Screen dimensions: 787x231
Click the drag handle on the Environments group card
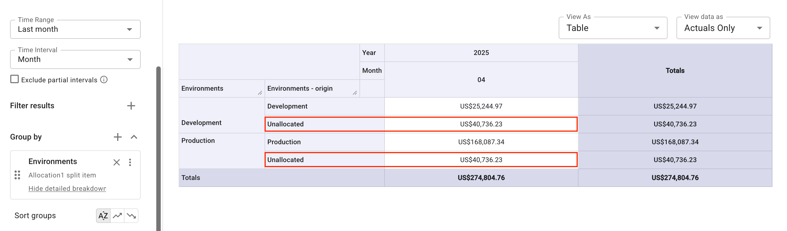(x=17, y=175)
